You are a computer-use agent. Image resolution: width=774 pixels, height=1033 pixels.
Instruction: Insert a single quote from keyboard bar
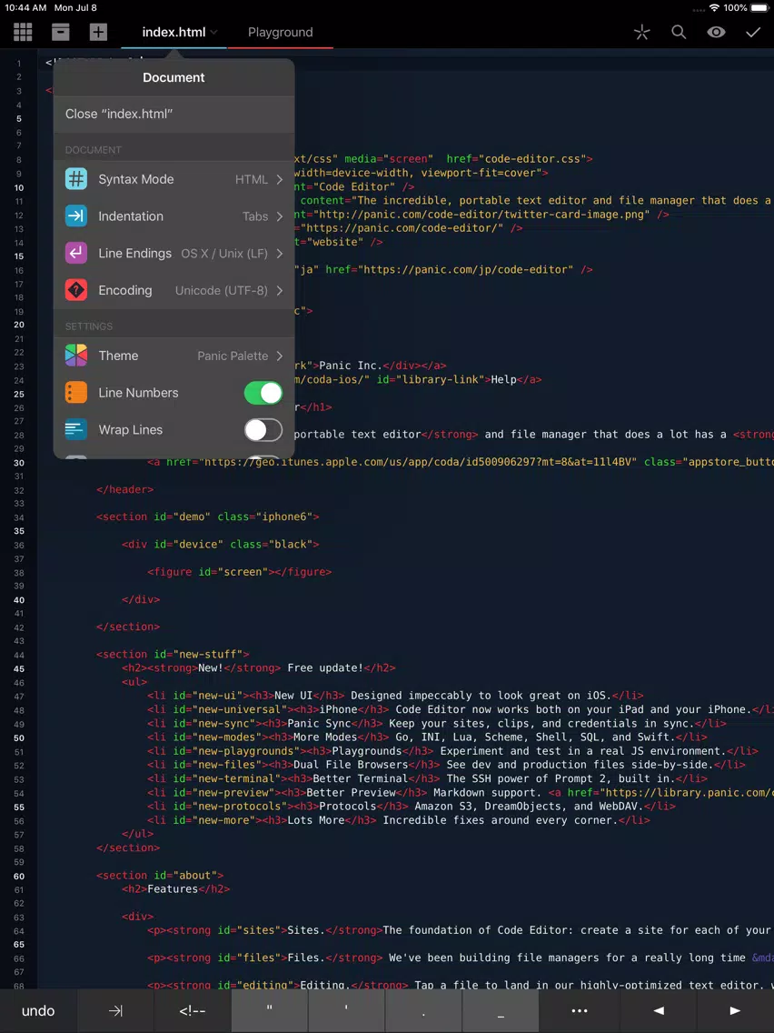[346, 1010]
